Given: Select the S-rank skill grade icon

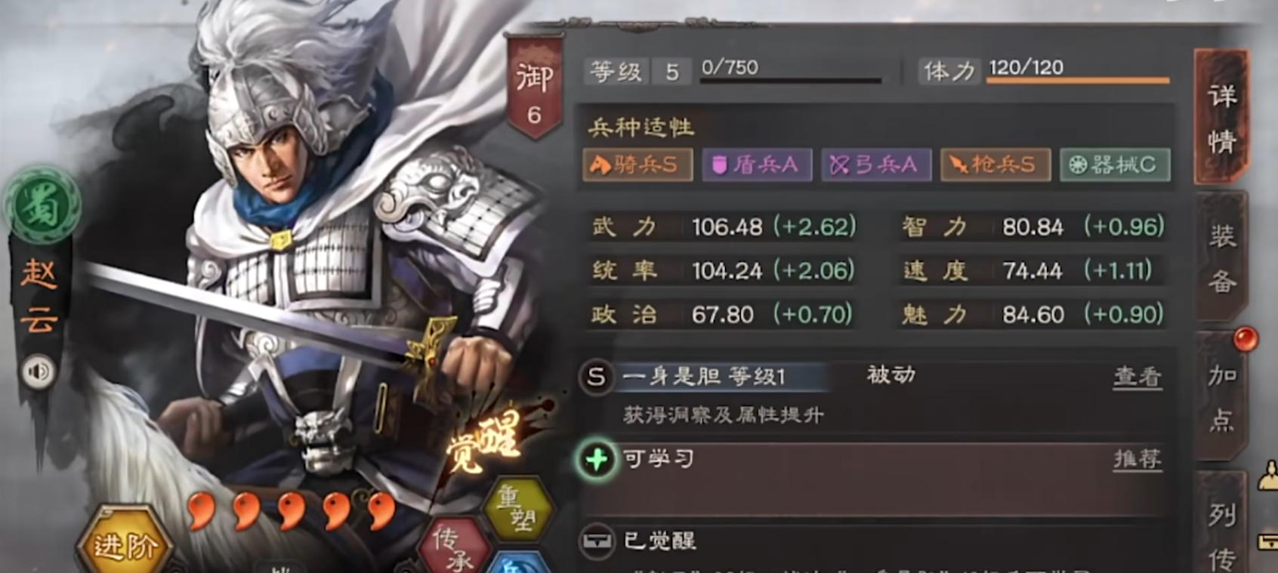Looking at the screenshot, I should [x=596, y=377].
